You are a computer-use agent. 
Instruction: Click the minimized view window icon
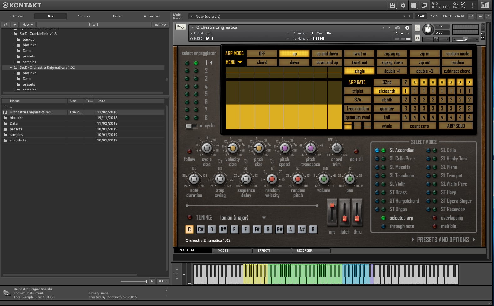click(424, 5)
